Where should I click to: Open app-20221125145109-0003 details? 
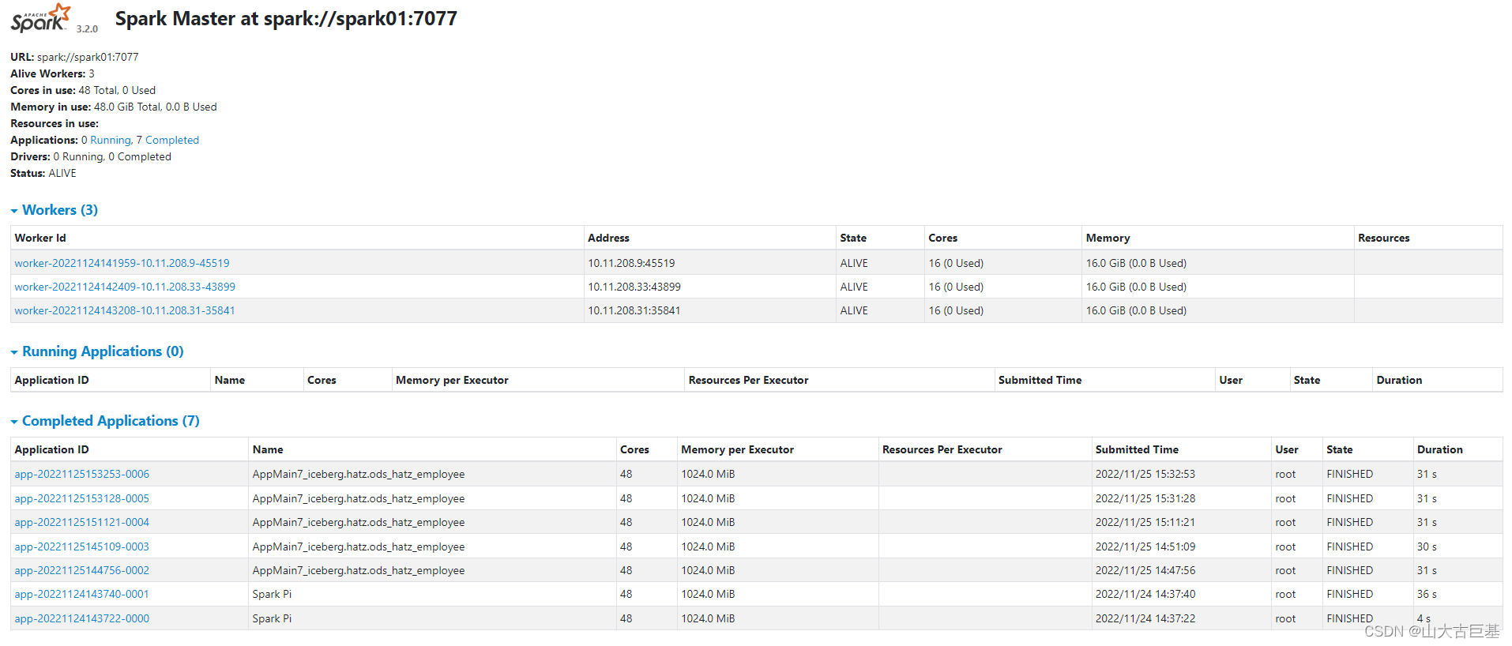[x=81, y=546]
